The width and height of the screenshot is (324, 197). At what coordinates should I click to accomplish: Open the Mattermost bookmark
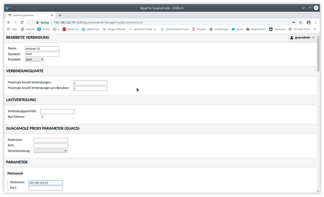tap(91, 29)
